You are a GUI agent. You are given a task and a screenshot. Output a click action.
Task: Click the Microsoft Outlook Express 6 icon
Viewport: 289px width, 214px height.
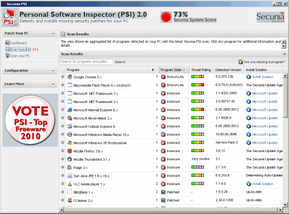pos(70,126)
